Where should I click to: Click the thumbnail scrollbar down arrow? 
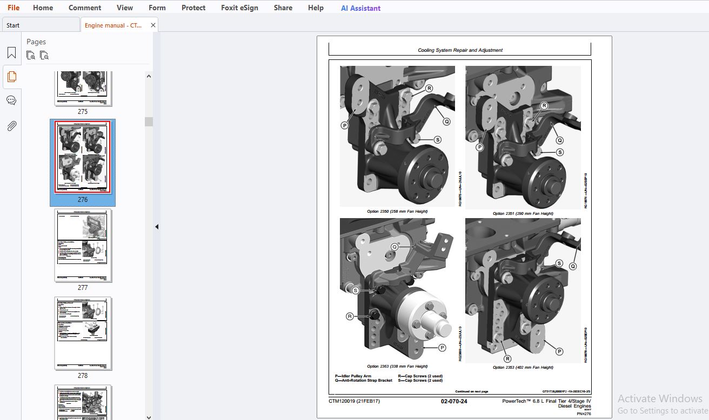(x=149, y=417)
